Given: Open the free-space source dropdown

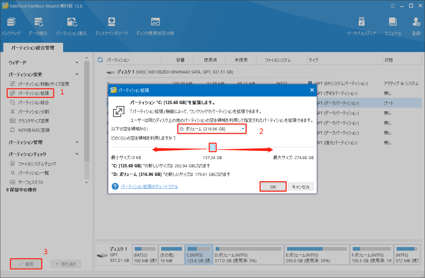Looking at the screenshot, I should [243, 129].
